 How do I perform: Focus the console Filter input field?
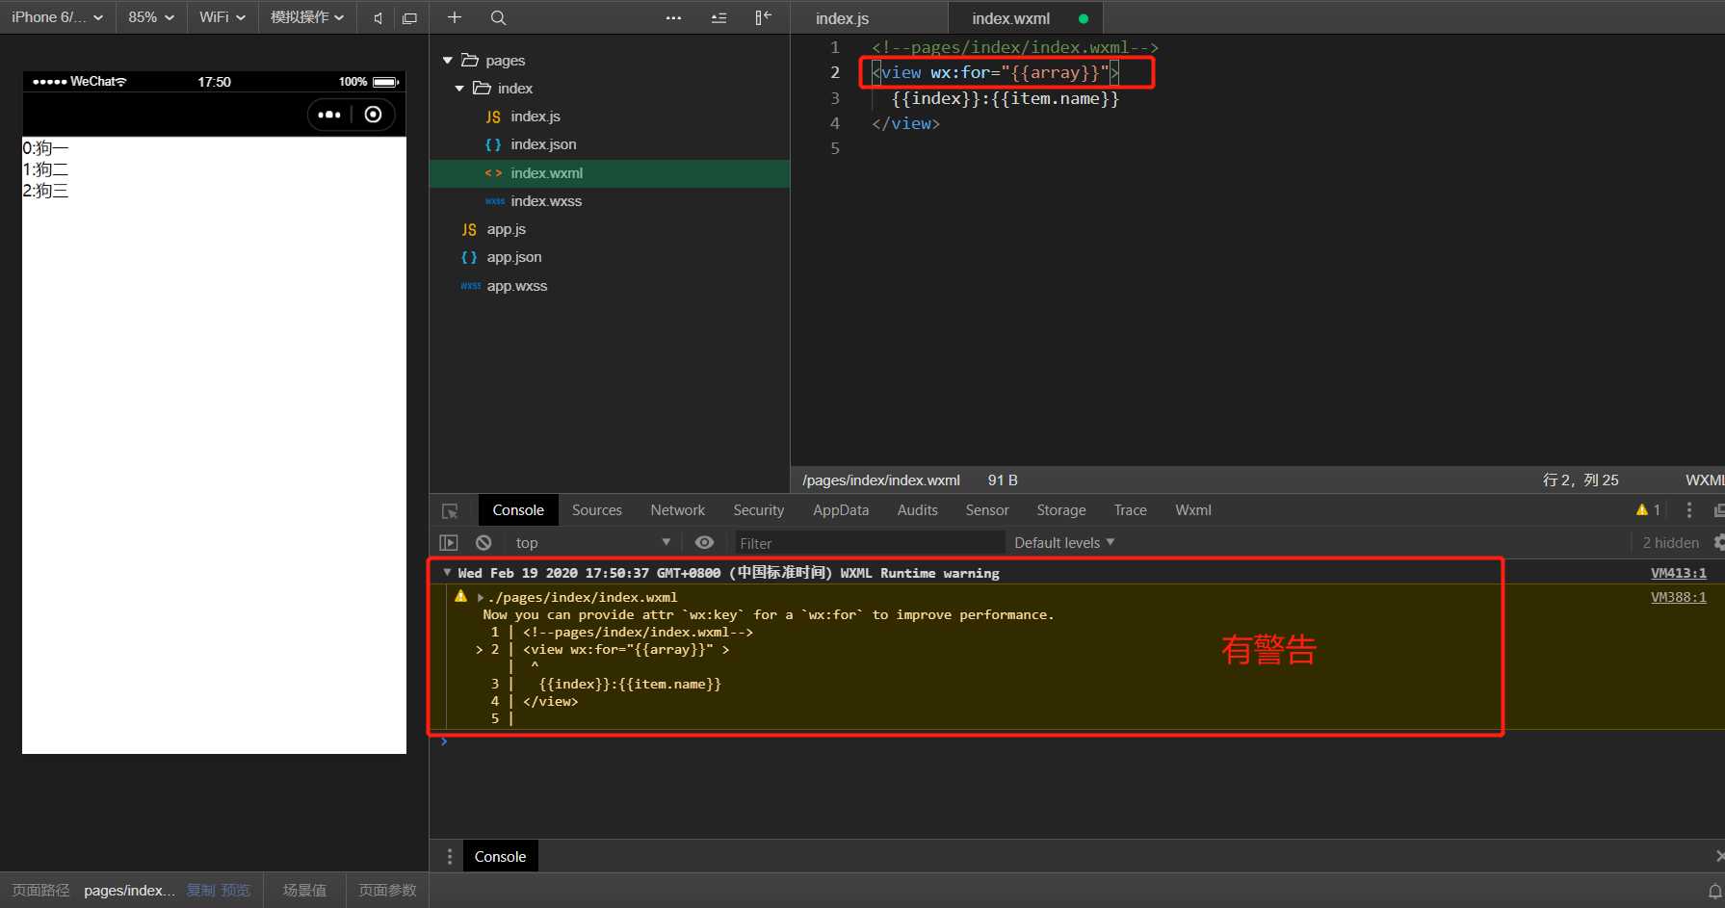click(870, 543)
